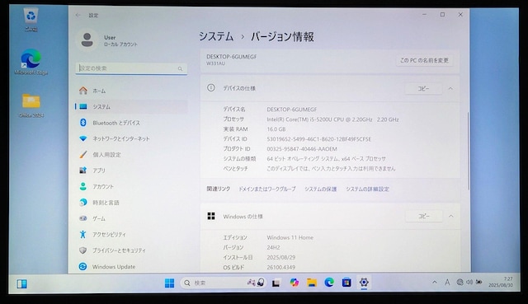
Task: Go back using the Settings back arrow
Action: tap(78, 15)
